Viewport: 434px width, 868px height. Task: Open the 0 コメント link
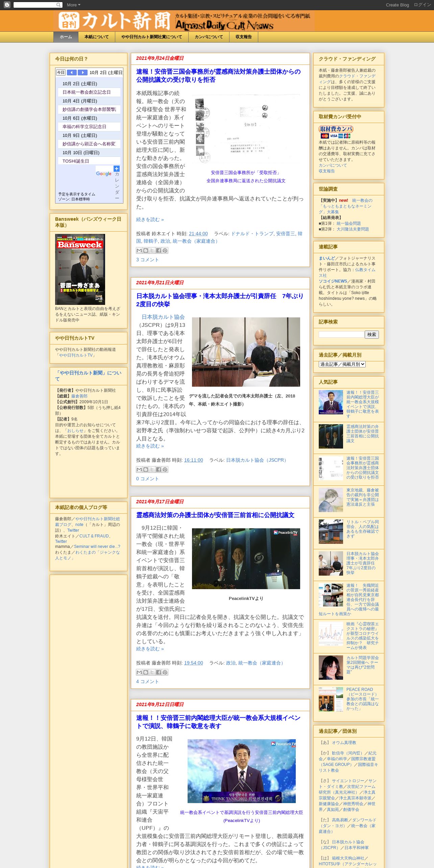click(147, 479)
